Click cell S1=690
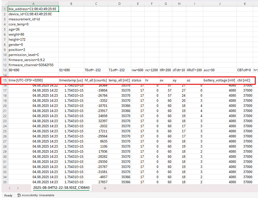Viewport: 258px width, 198px height. point(71,70)
